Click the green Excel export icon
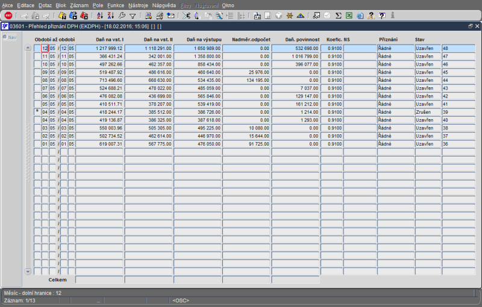The image size is (482, 307). tap(349, 16)
